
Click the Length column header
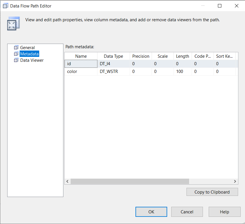click(182, 56)
